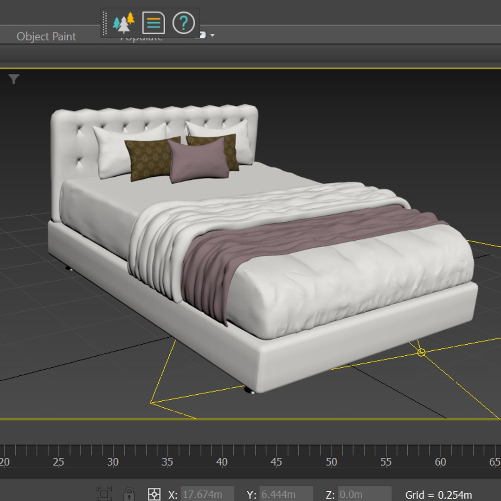Grab the floating toolbar drag handle
This screenshot has width=501, height=501.
[x=105, y=23]
